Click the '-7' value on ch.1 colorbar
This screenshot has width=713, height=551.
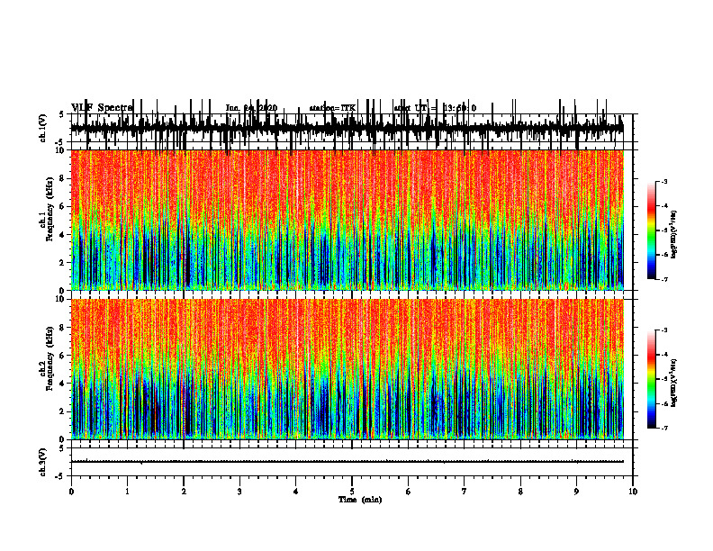click(x=663, y=279)
